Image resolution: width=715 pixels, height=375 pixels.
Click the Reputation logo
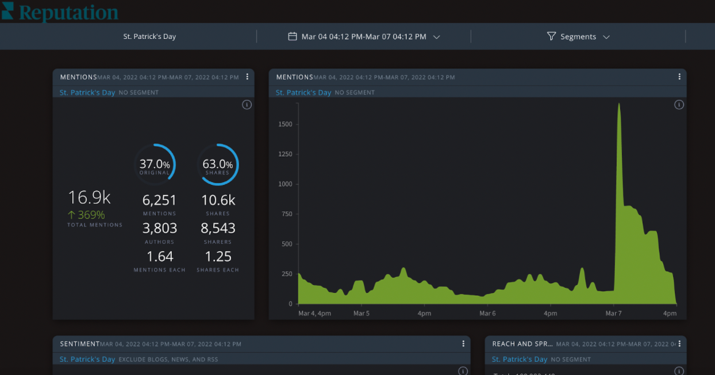click(60, 11)
